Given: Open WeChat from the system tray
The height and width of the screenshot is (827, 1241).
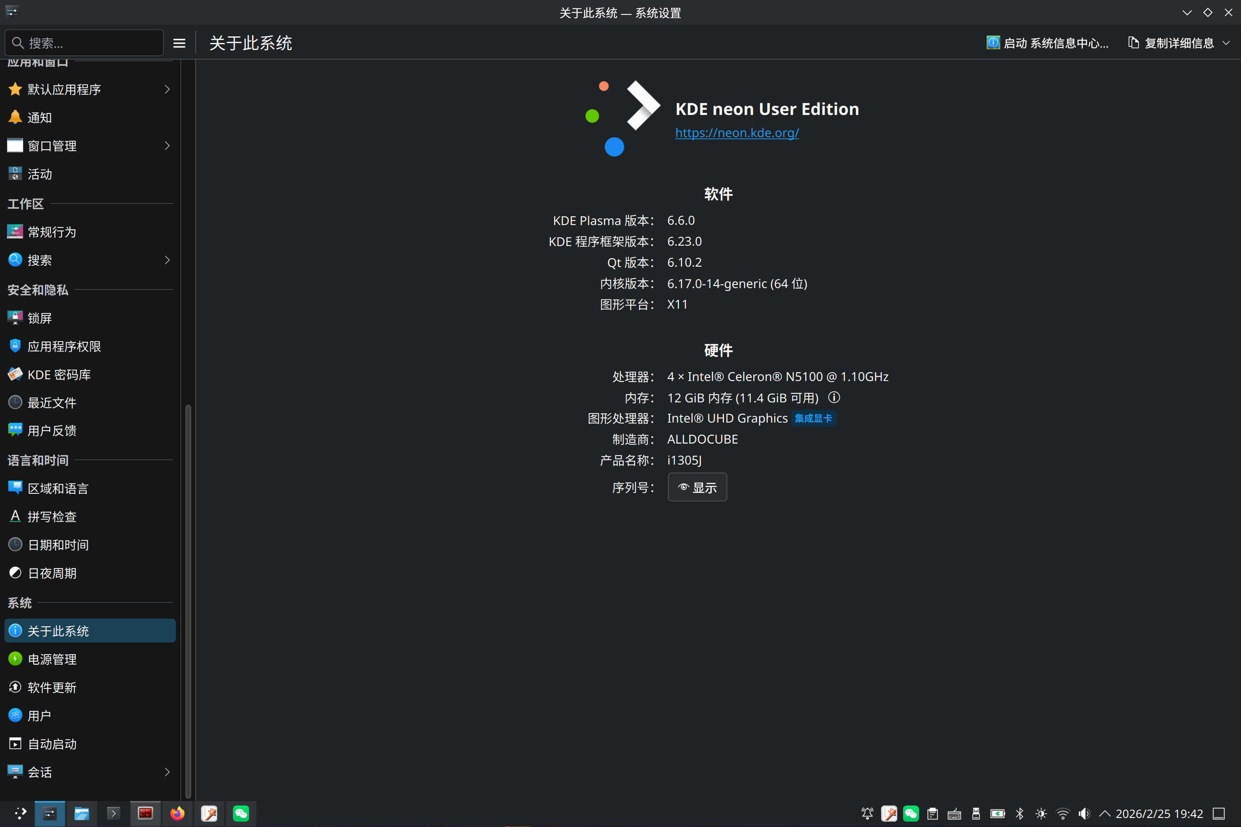Looking at the screenshot, I should pyautogui.click(x=911, y=814).
